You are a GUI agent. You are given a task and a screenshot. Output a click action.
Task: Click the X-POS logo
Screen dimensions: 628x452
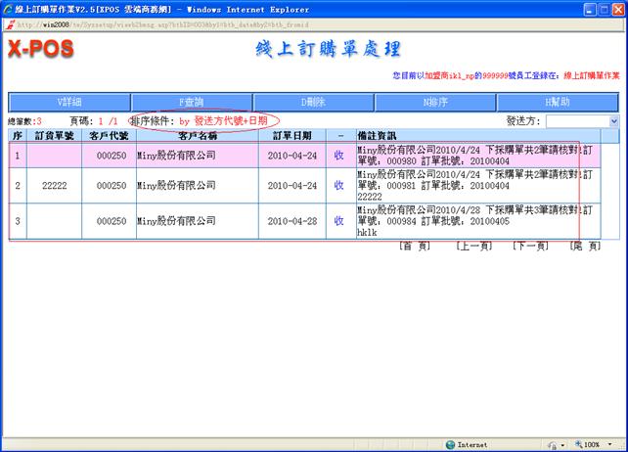tap(41, 49)
